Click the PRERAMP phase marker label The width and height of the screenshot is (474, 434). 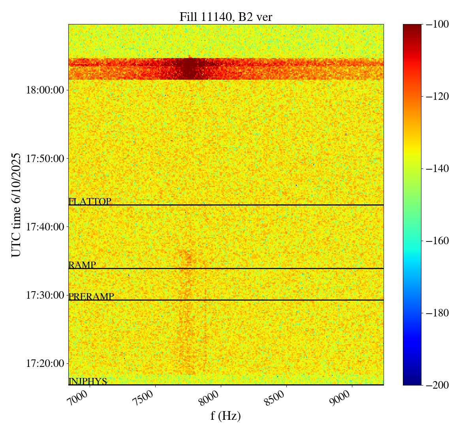[x=91, y=296]
